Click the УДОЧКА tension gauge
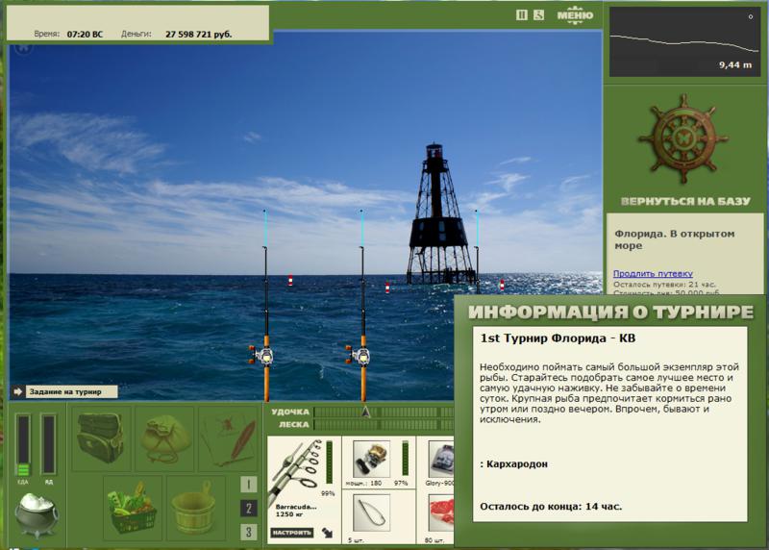This screenshot has height=550, width=769. pos(384,412)
